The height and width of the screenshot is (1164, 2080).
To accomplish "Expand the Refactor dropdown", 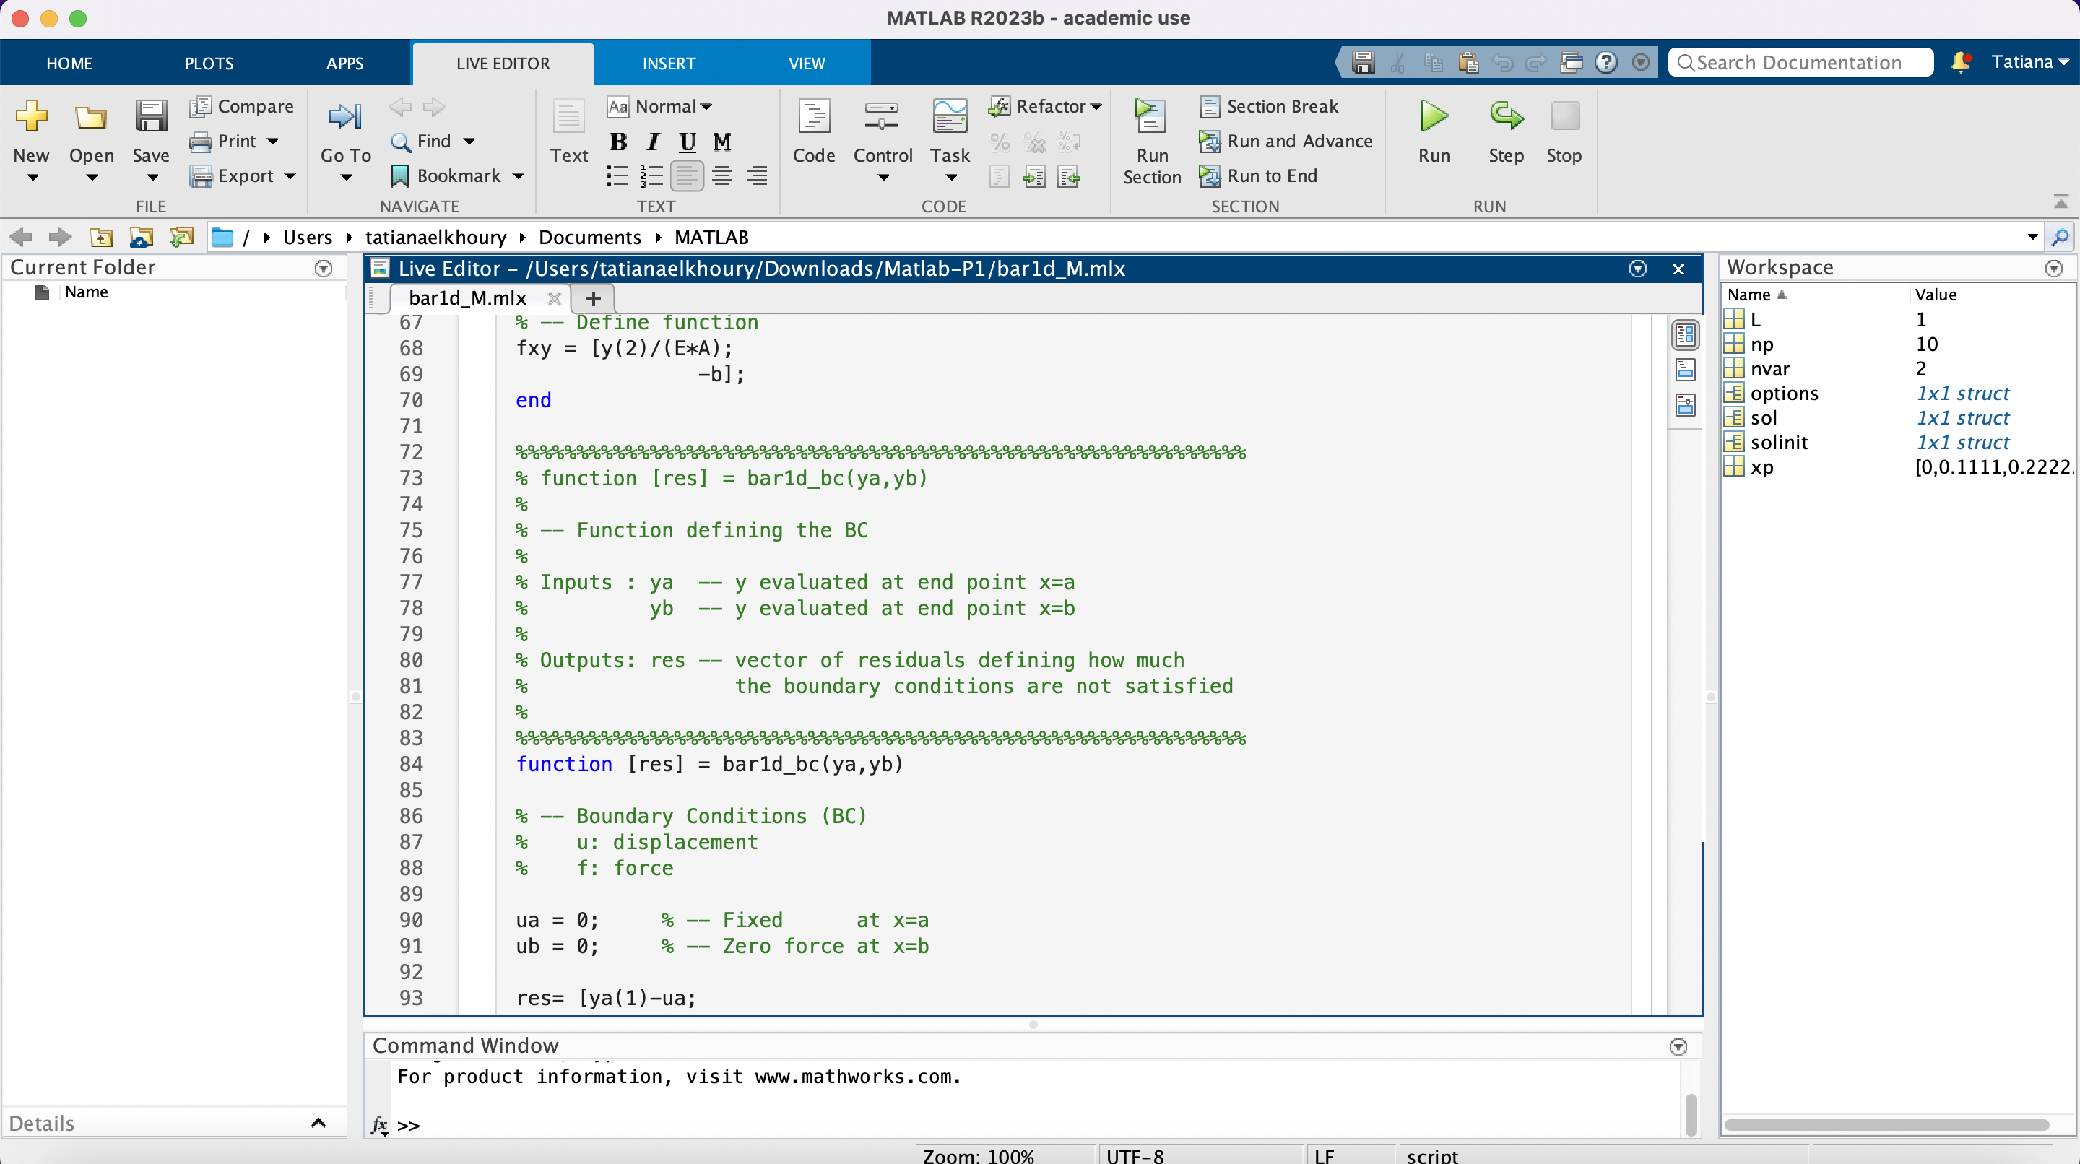I will tap(1046, 107).
